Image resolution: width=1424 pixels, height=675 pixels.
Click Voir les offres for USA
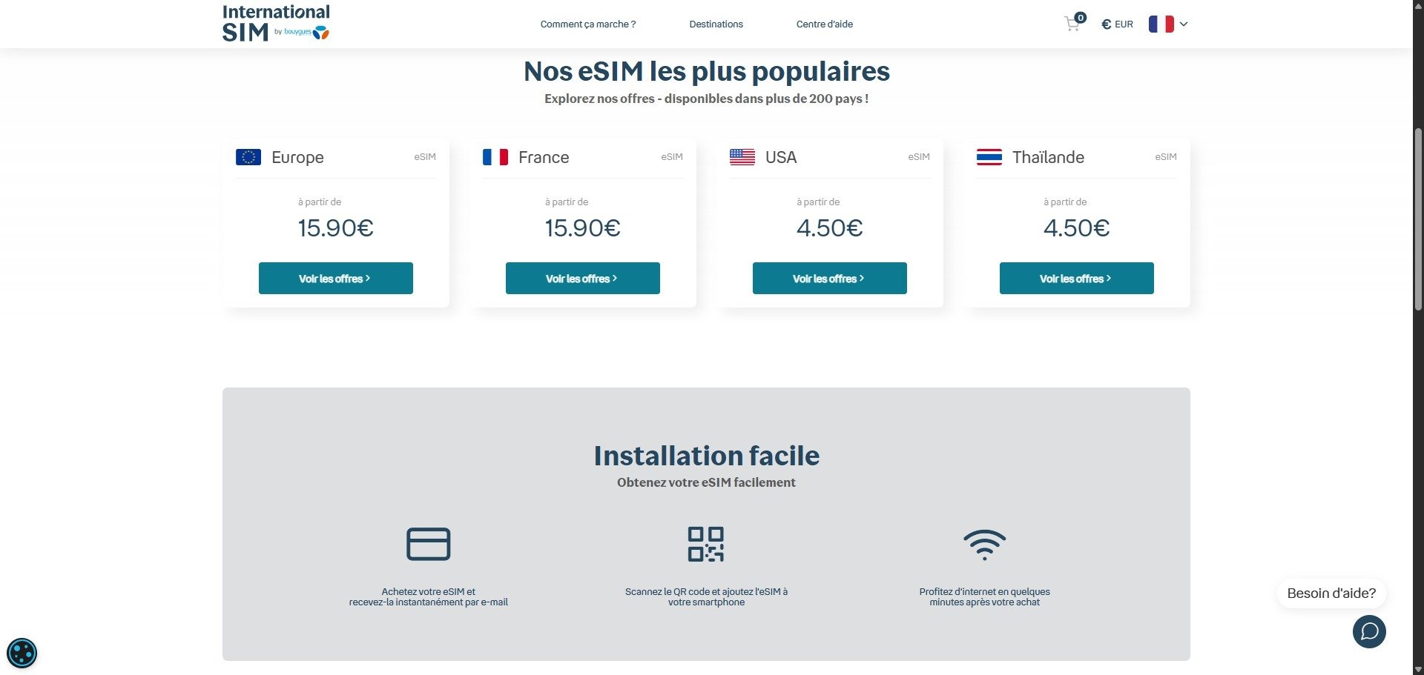pos(829,278)
